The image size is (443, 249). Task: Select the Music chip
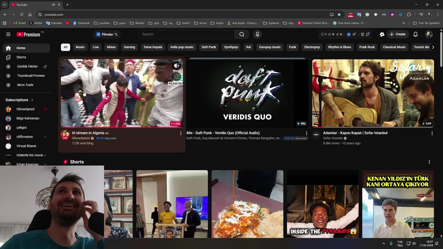pos(80,47)
